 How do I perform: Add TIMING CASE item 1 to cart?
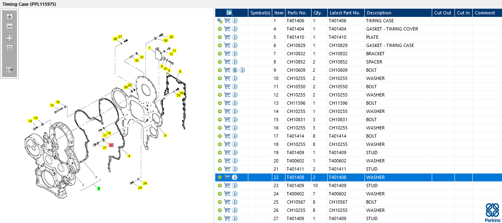pyautogui.click(x=227, y=21)
